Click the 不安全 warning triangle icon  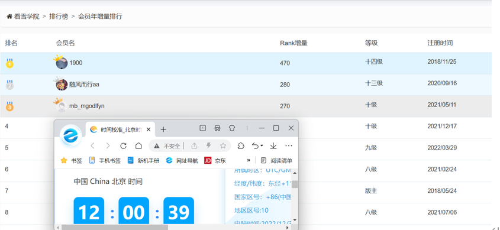156,146
